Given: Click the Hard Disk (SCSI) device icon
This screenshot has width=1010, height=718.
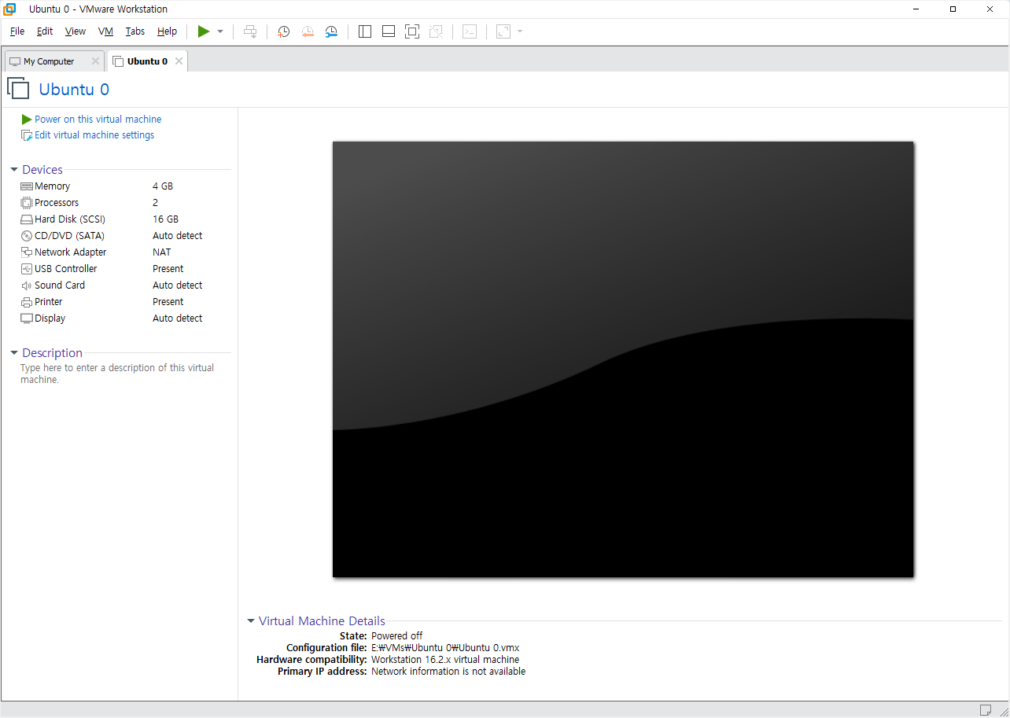Looking at the screenshot, I should click(27, 219).
